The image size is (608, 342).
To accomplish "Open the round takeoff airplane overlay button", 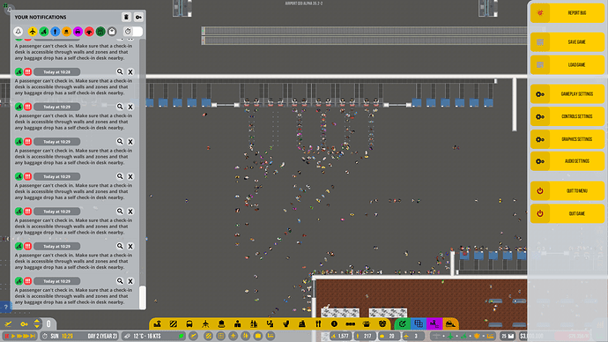I will click(x=194, y=336).
